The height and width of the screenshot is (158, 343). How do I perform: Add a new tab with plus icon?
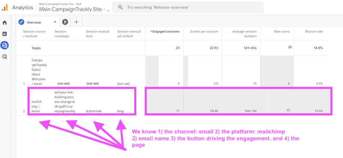(x=76, y=22)
